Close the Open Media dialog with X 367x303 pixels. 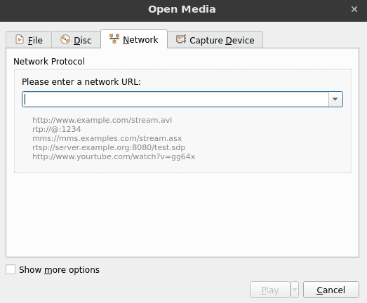click(354, 9)
